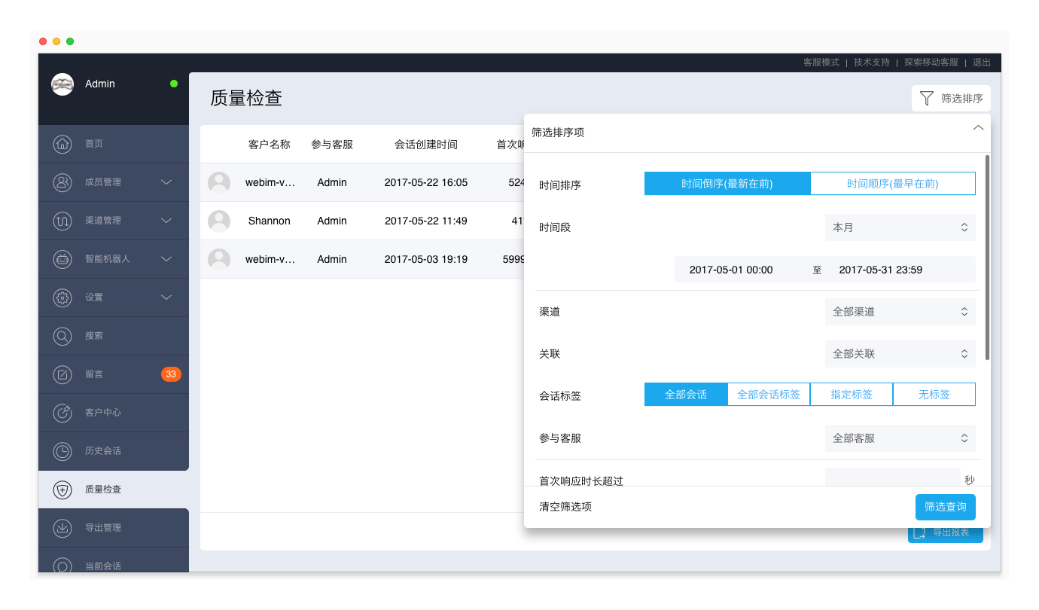Click the 筛选查询 button
Screen dimensions: 1039x610
(x=946, y=507)
